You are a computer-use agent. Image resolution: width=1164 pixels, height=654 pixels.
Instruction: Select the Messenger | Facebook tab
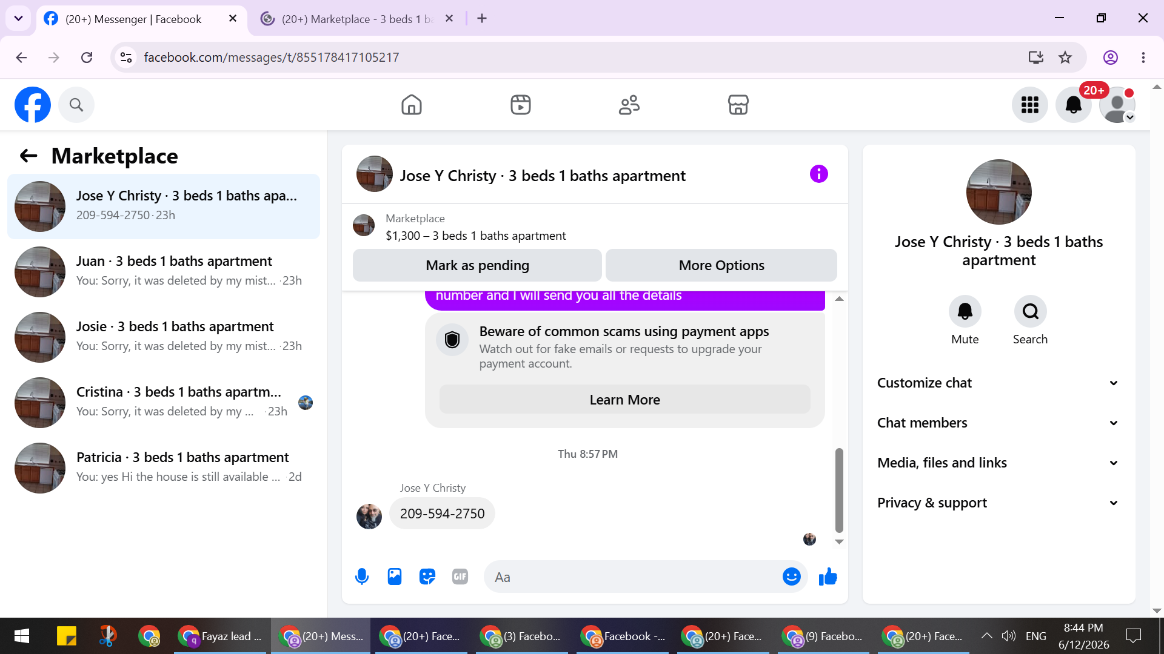tap(133, 19)
